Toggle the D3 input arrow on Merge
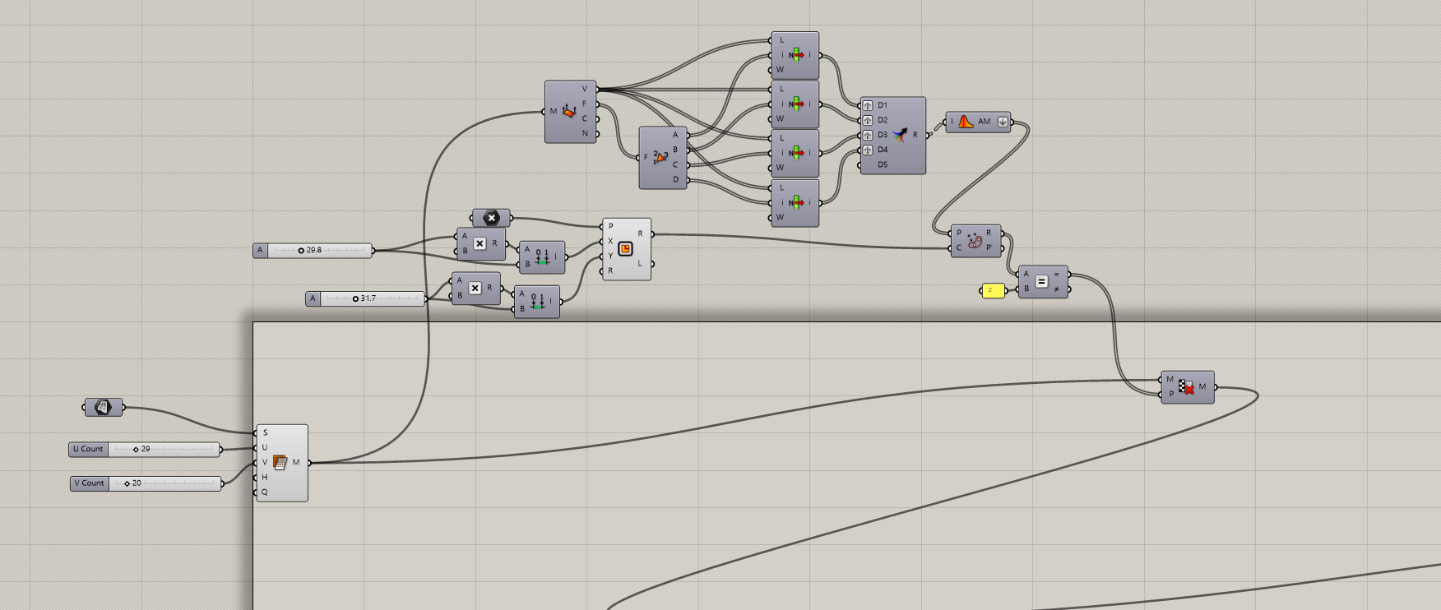 867,135
